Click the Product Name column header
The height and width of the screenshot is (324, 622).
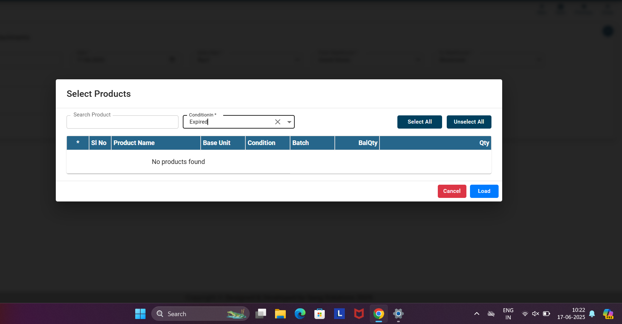click(x=134, y=143)
